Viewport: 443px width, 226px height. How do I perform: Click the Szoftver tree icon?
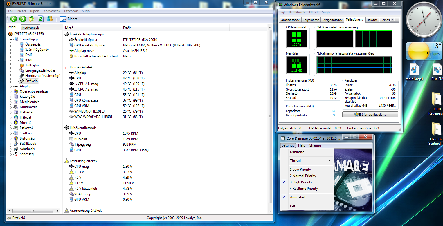16,133
